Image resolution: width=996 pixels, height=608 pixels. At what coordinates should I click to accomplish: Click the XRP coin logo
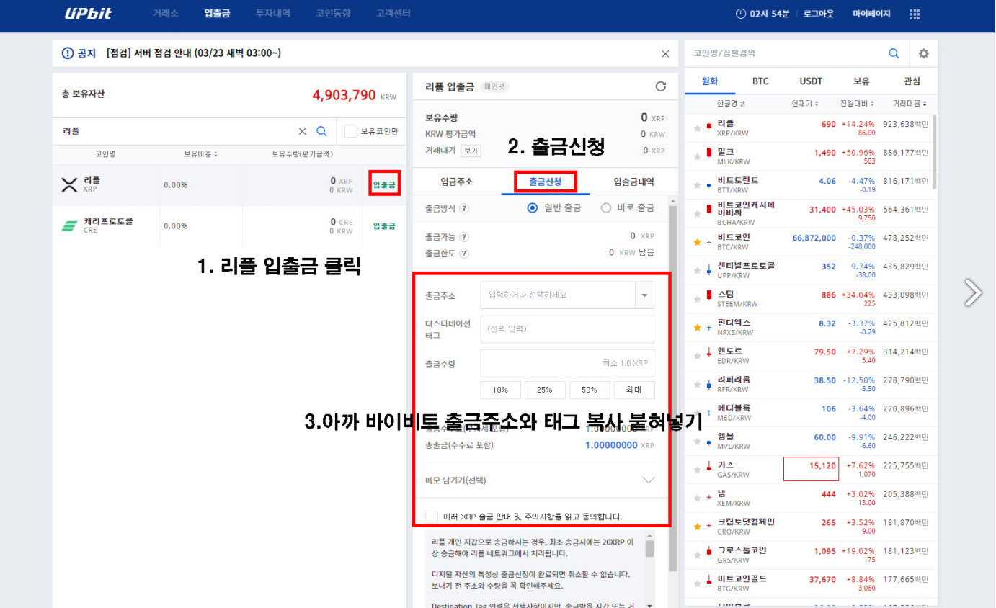pyautogui.click(x=69, y=184)
